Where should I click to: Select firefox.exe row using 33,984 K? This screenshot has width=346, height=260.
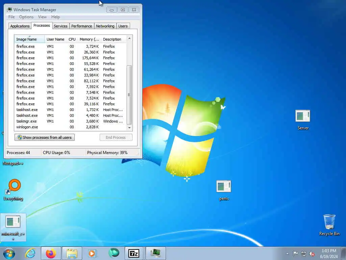click(71, 75)
